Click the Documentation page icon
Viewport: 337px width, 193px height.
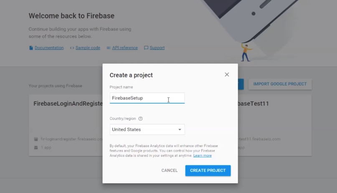tap(31, 48)
